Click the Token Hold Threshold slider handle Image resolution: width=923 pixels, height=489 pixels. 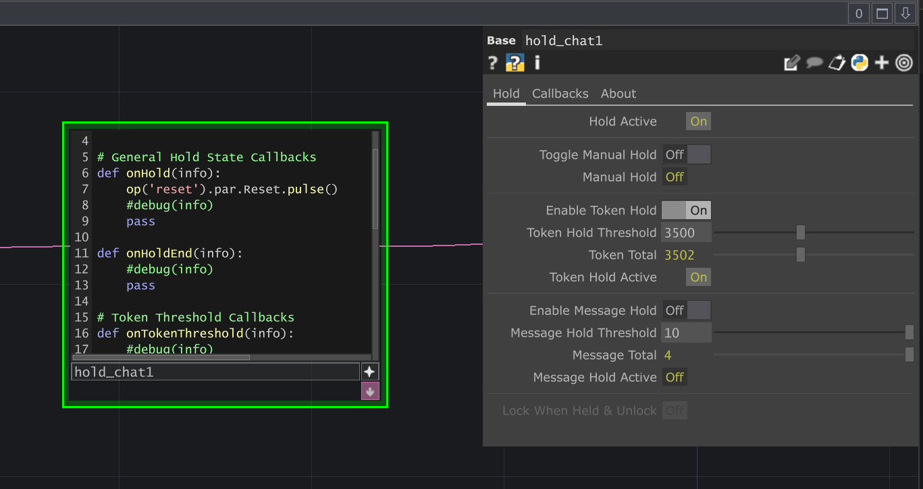[800, 233]
